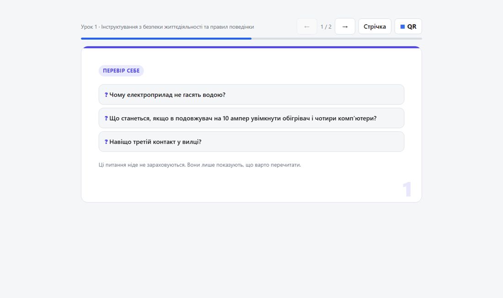This screenshot has height=298, width=503.
Task: Click the lesson progress bar
Action: coord(251,39)
